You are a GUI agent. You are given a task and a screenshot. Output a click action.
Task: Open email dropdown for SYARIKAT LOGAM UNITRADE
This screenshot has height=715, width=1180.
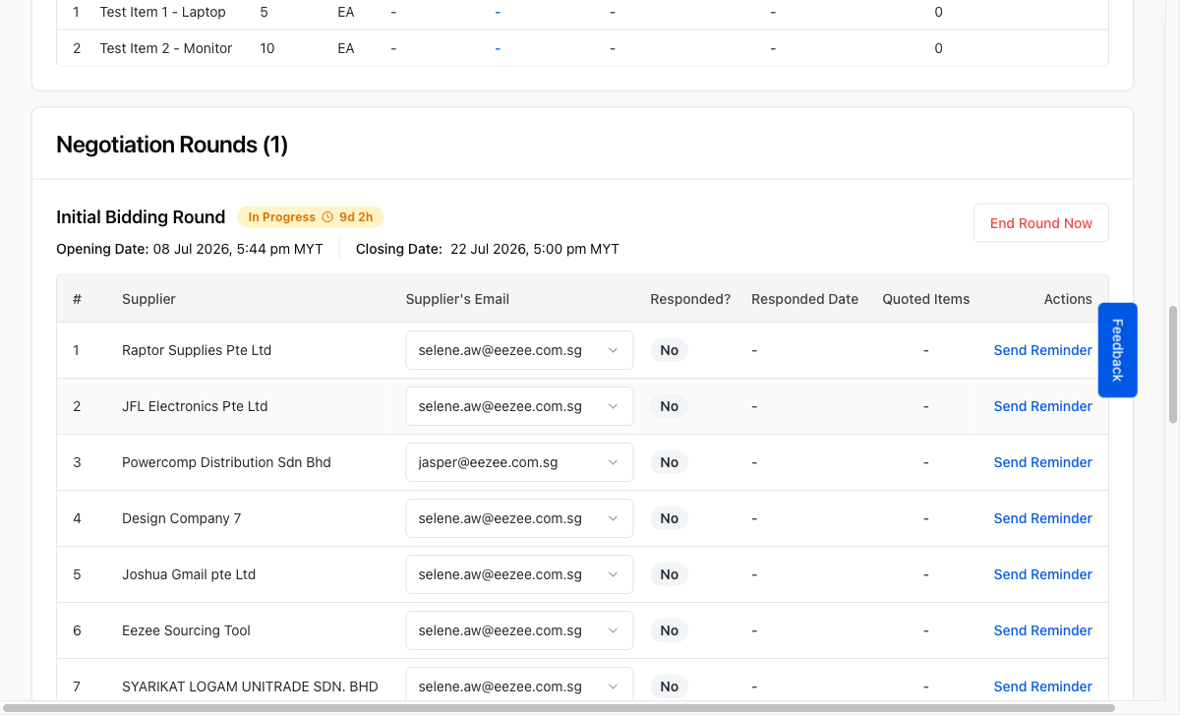519,686
